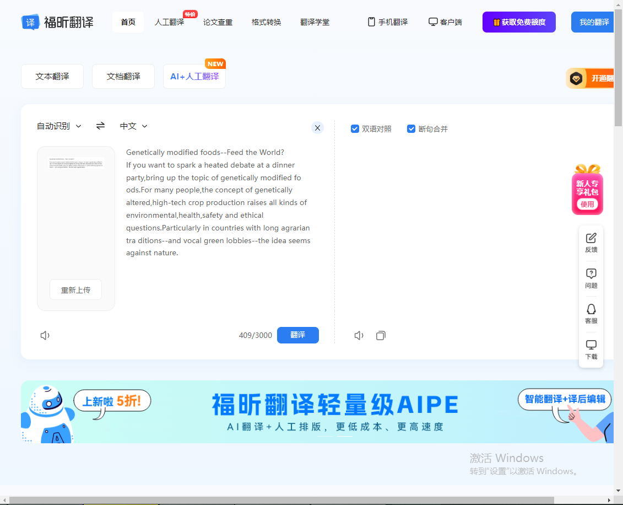Click the 409/3000 character counter
The height and width of the screenshot is (505, 623).
(255, 335)
